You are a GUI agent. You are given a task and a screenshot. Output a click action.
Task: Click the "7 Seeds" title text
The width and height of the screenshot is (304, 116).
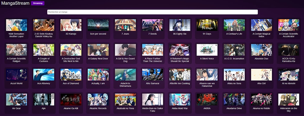click(x=153, y=34)
